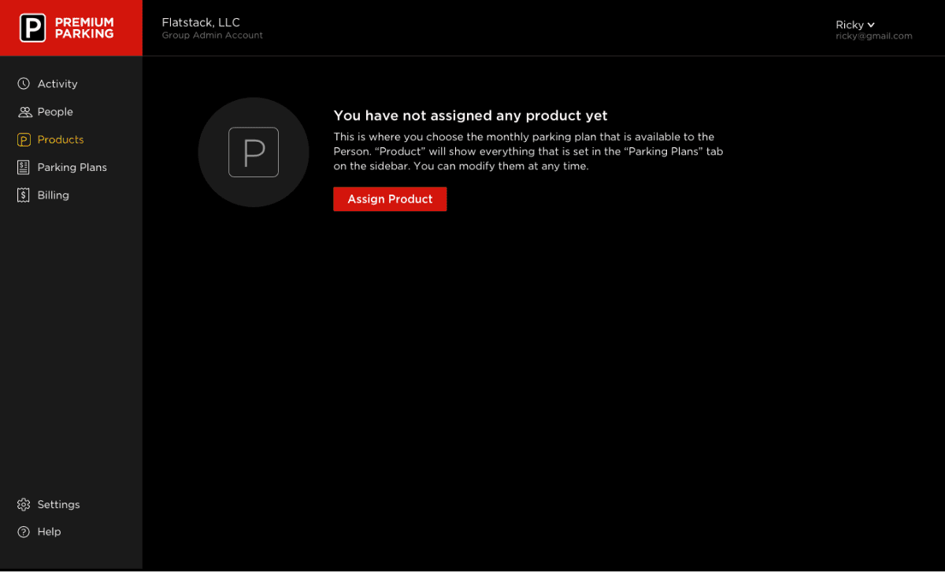Click the Flatstack, LLC account name
This screenshot has width=945, height=572.
[201, 22]
